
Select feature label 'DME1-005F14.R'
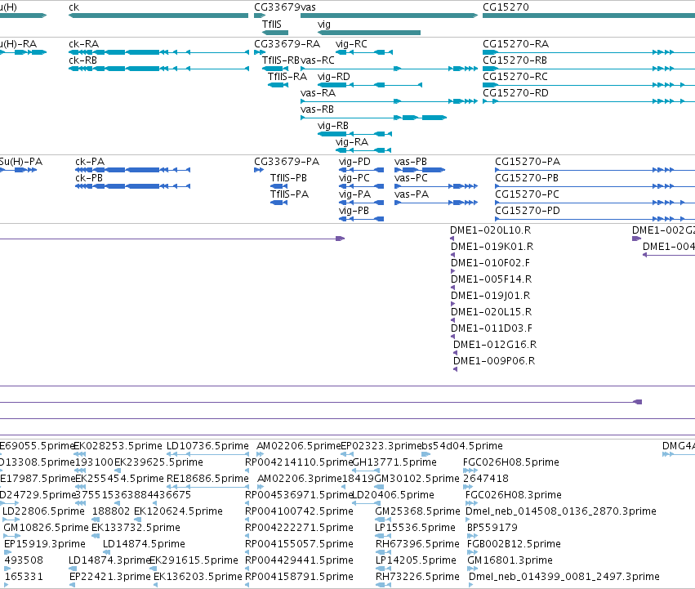(x=491, y=279)
